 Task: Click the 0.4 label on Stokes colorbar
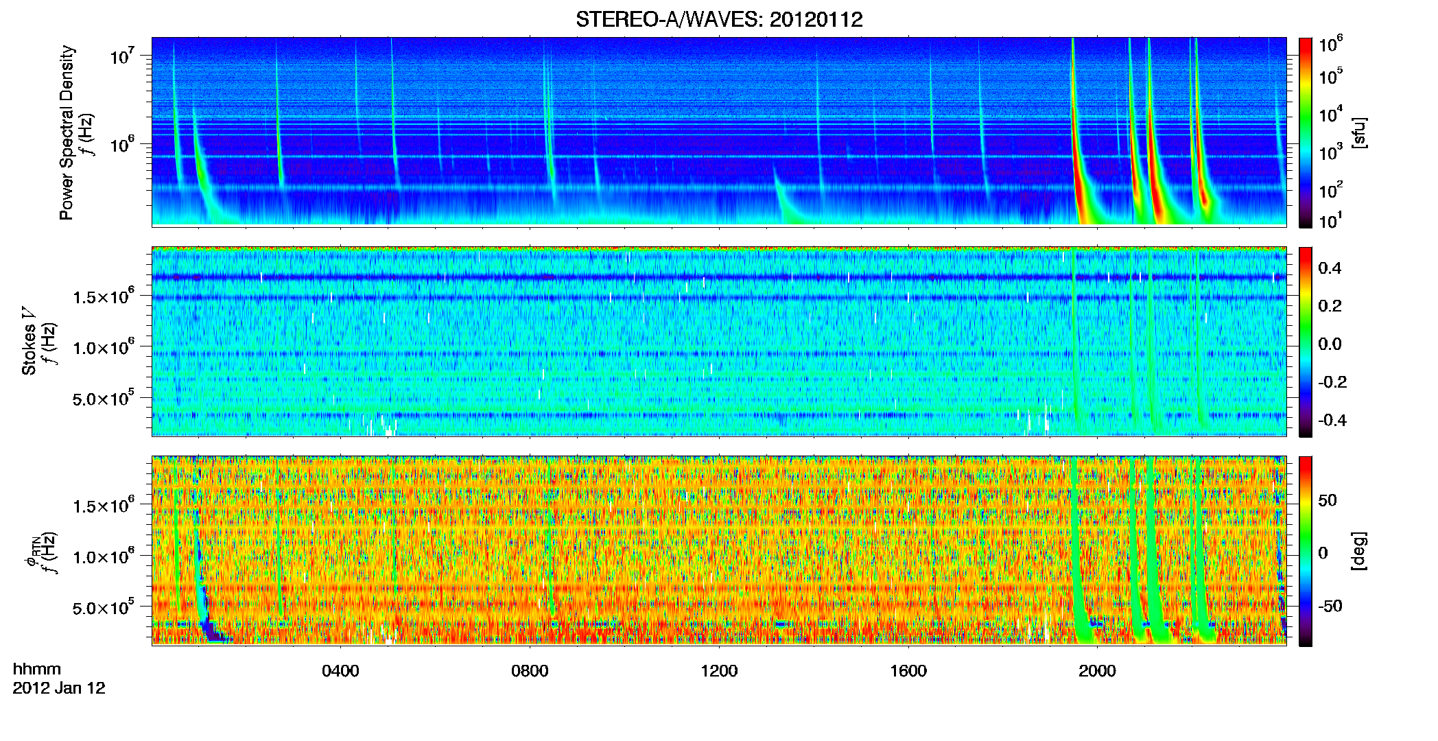[x=1330, y=268]
